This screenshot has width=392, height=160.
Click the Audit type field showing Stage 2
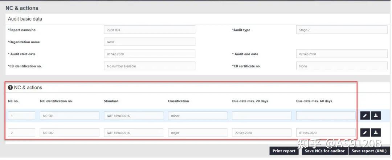click(342, 30)
